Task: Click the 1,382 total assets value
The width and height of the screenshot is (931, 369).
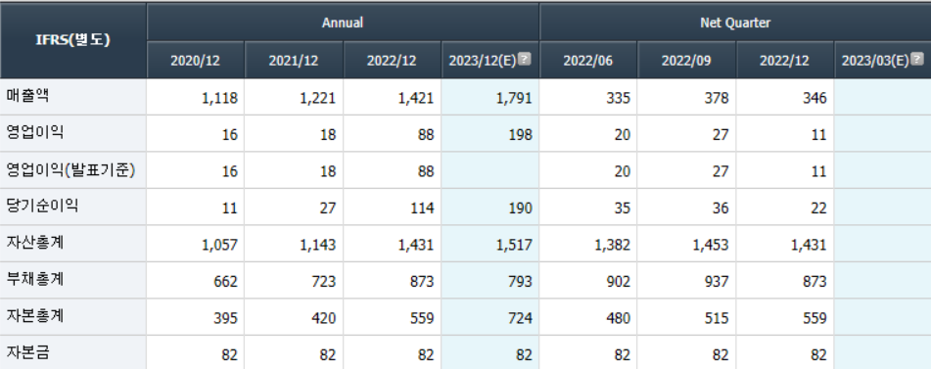Action: point(612,246)
